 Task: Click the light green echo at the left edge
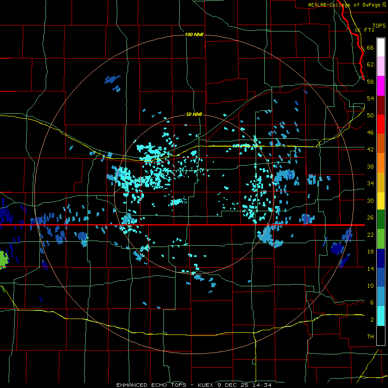[4, 260]
